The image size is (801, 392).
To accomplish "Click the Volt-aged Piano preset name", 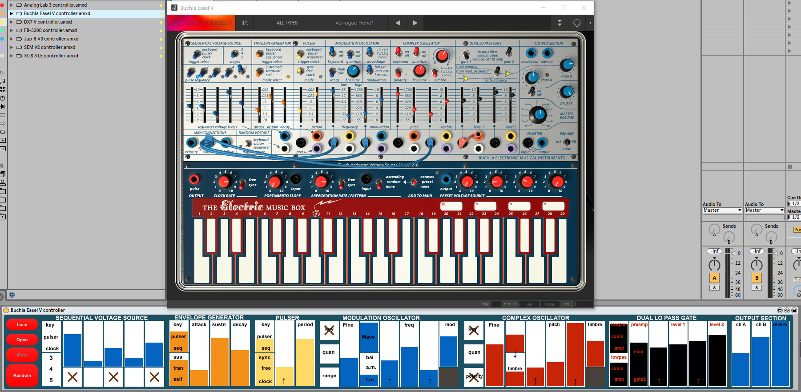I will coord(354,23).
